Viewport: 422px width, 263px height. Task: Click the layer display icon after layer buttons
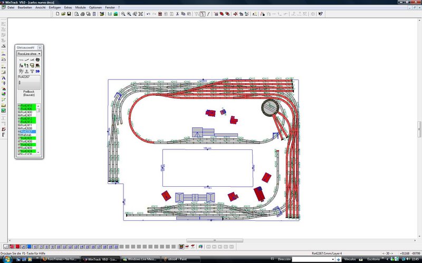[x=181, y=247]
